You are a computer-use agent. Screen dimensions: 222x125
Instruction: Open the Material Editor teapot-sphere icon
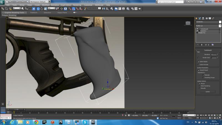(128, 9)
